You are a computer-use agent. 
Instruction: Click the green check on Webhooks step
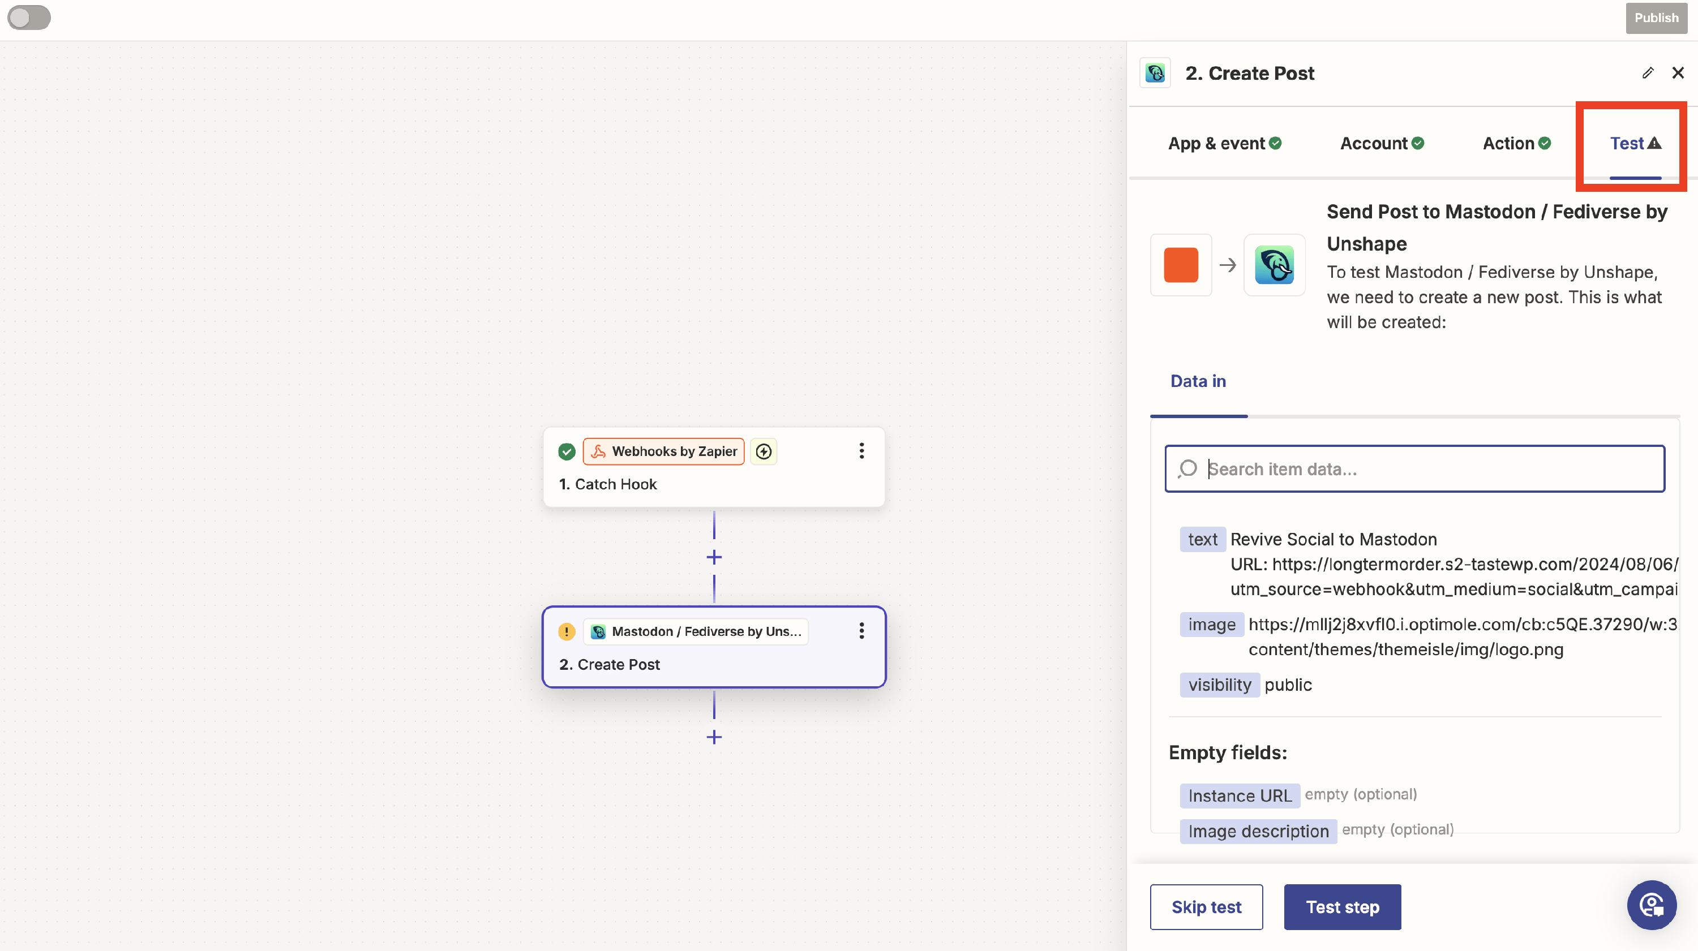tap(566, 451)
